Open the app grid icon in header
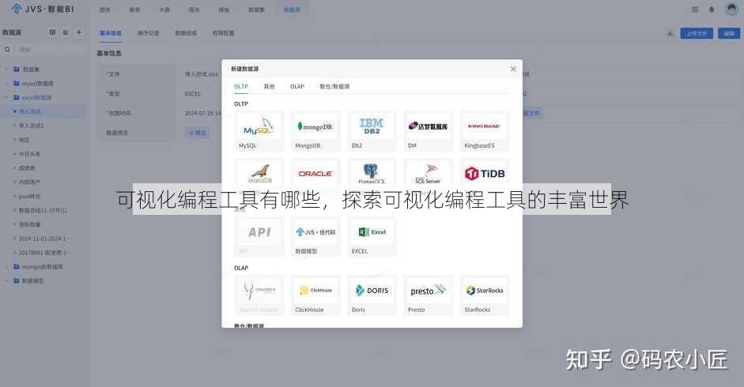 [x=695, y=9]
